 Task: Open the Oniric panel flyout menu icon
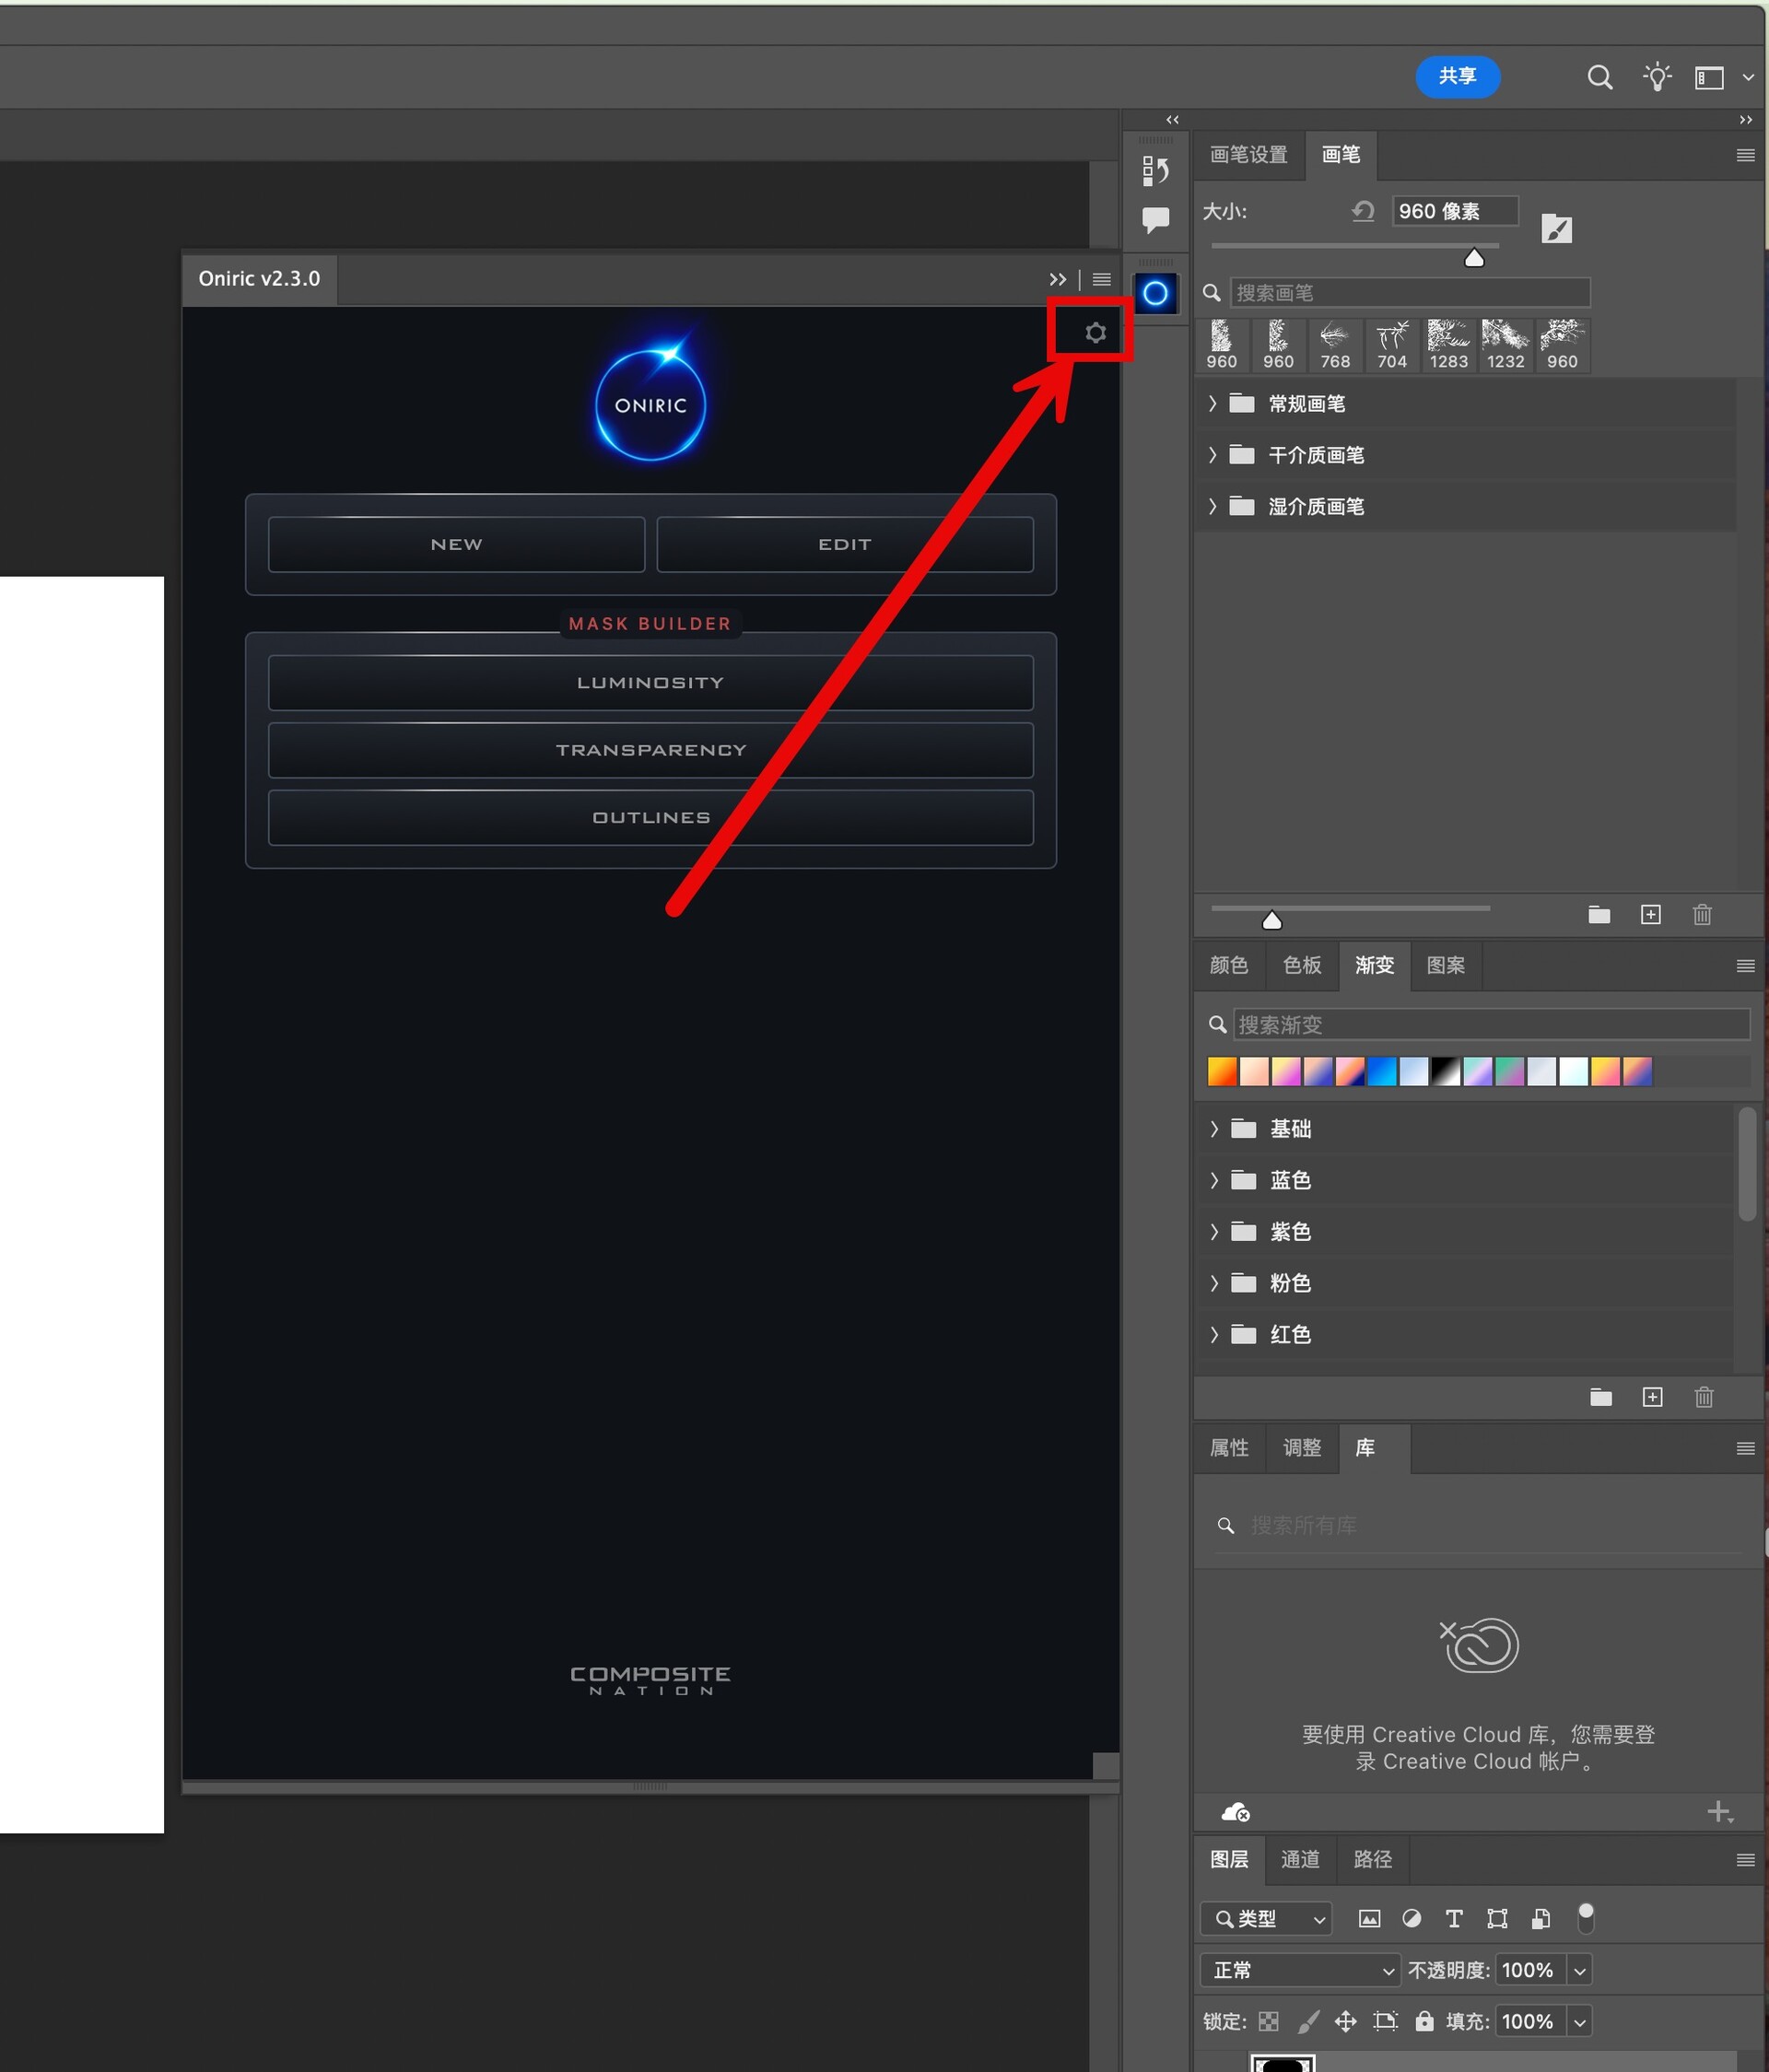[x=1101, y=279]
